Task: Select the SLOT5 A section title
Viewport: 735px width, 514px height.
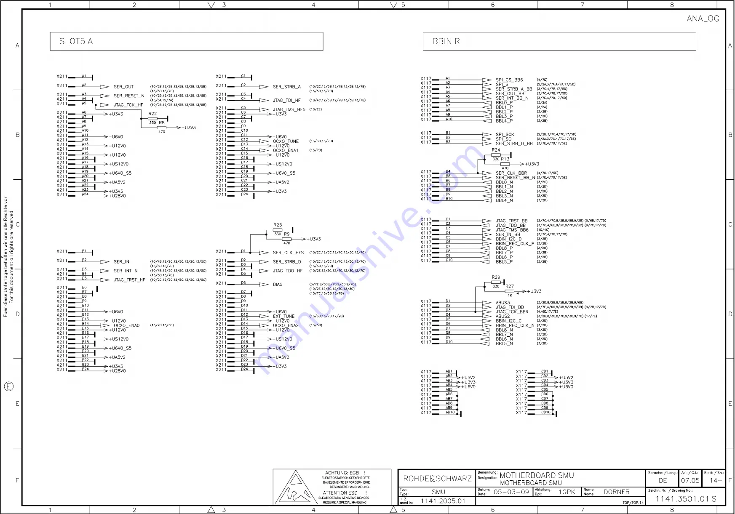Action: (76, 41)
